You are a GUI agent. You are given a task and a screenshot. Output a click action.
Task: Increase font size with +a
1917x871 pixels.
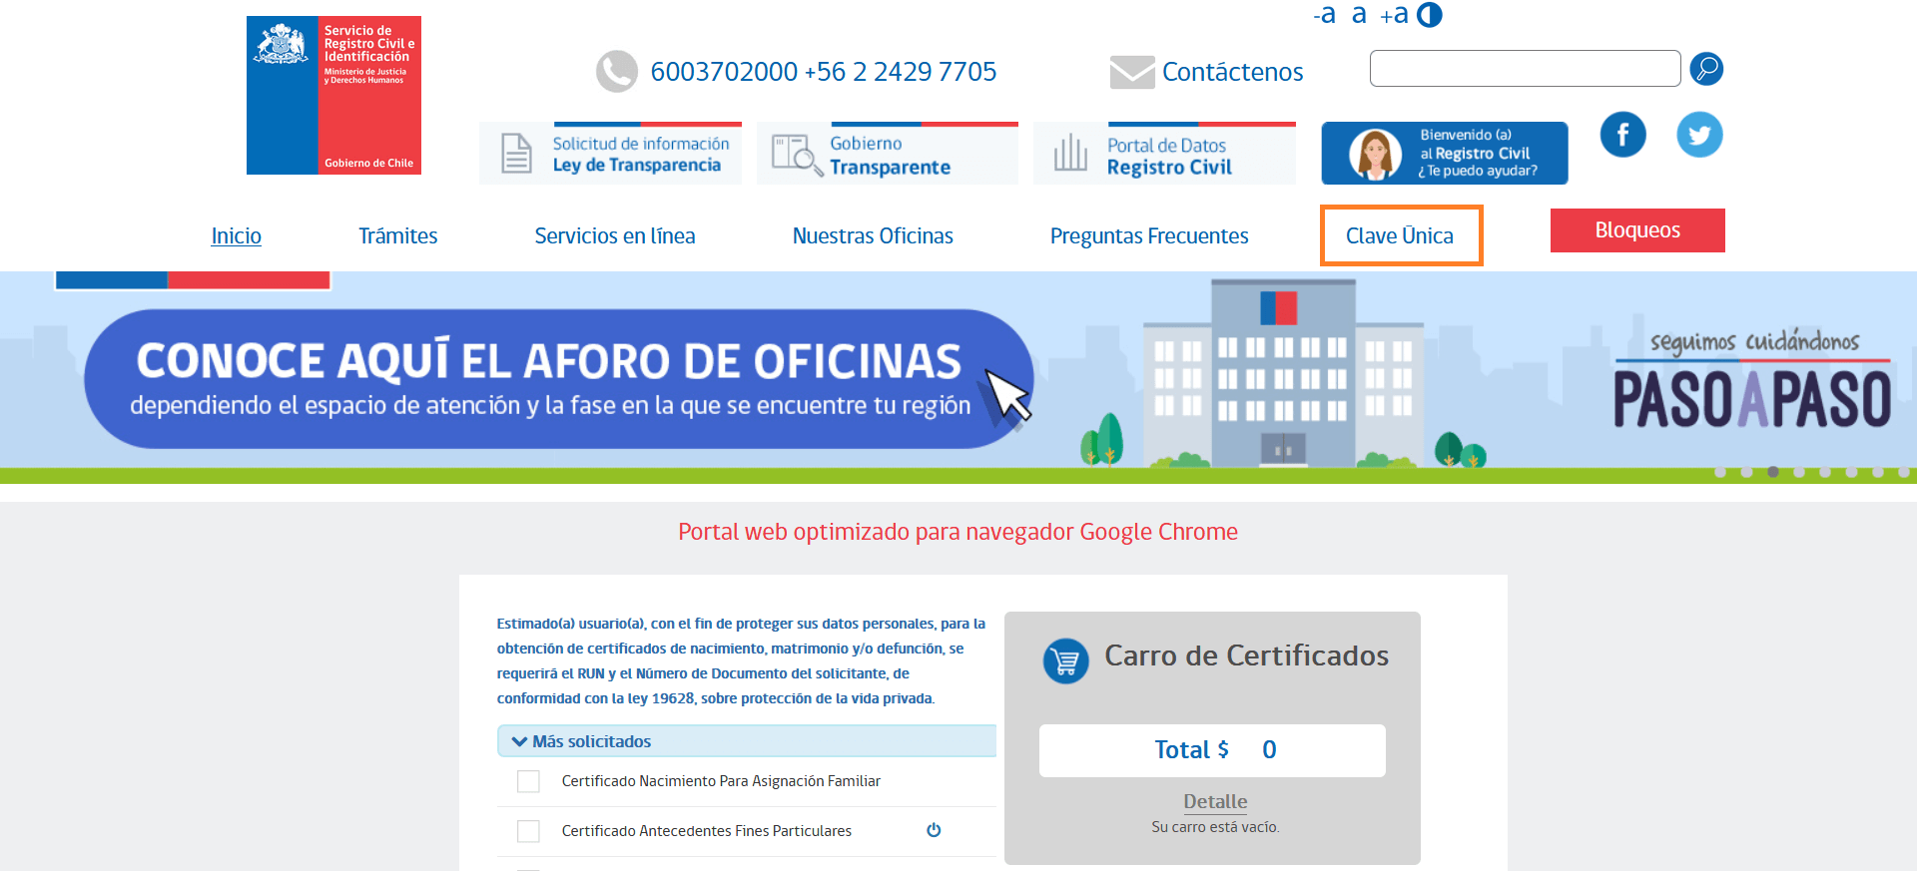pos(1394,15)
